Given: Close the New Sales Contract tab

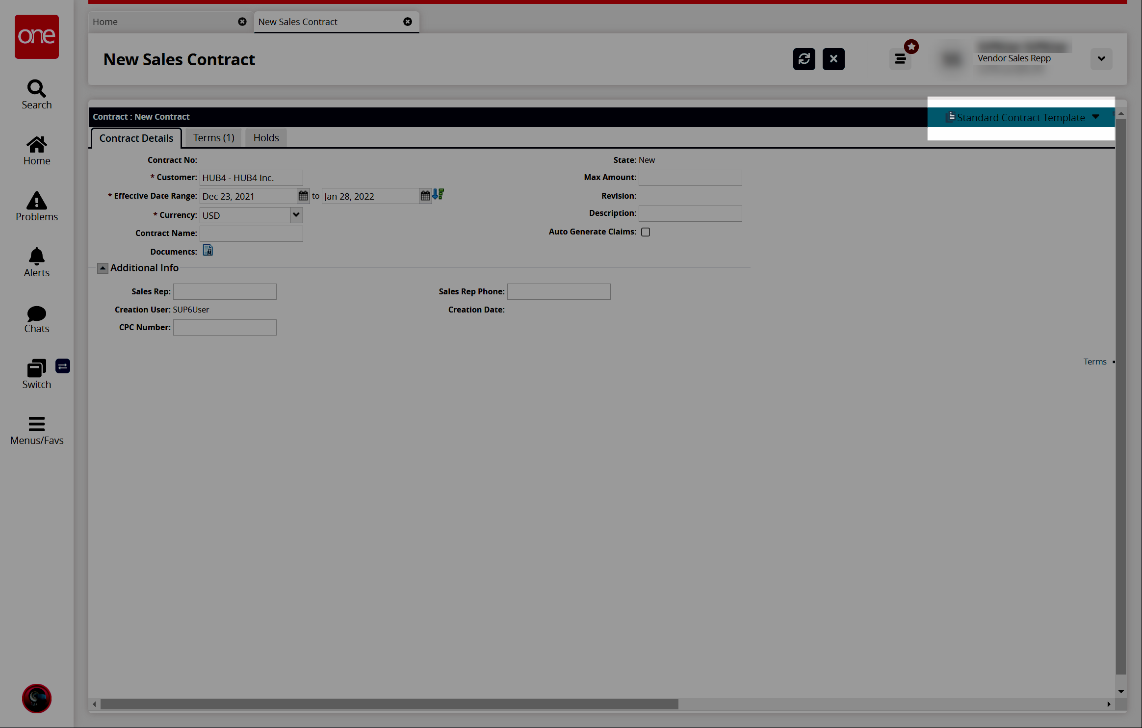Looking at the screenshot, I should [x=407, y=22].
